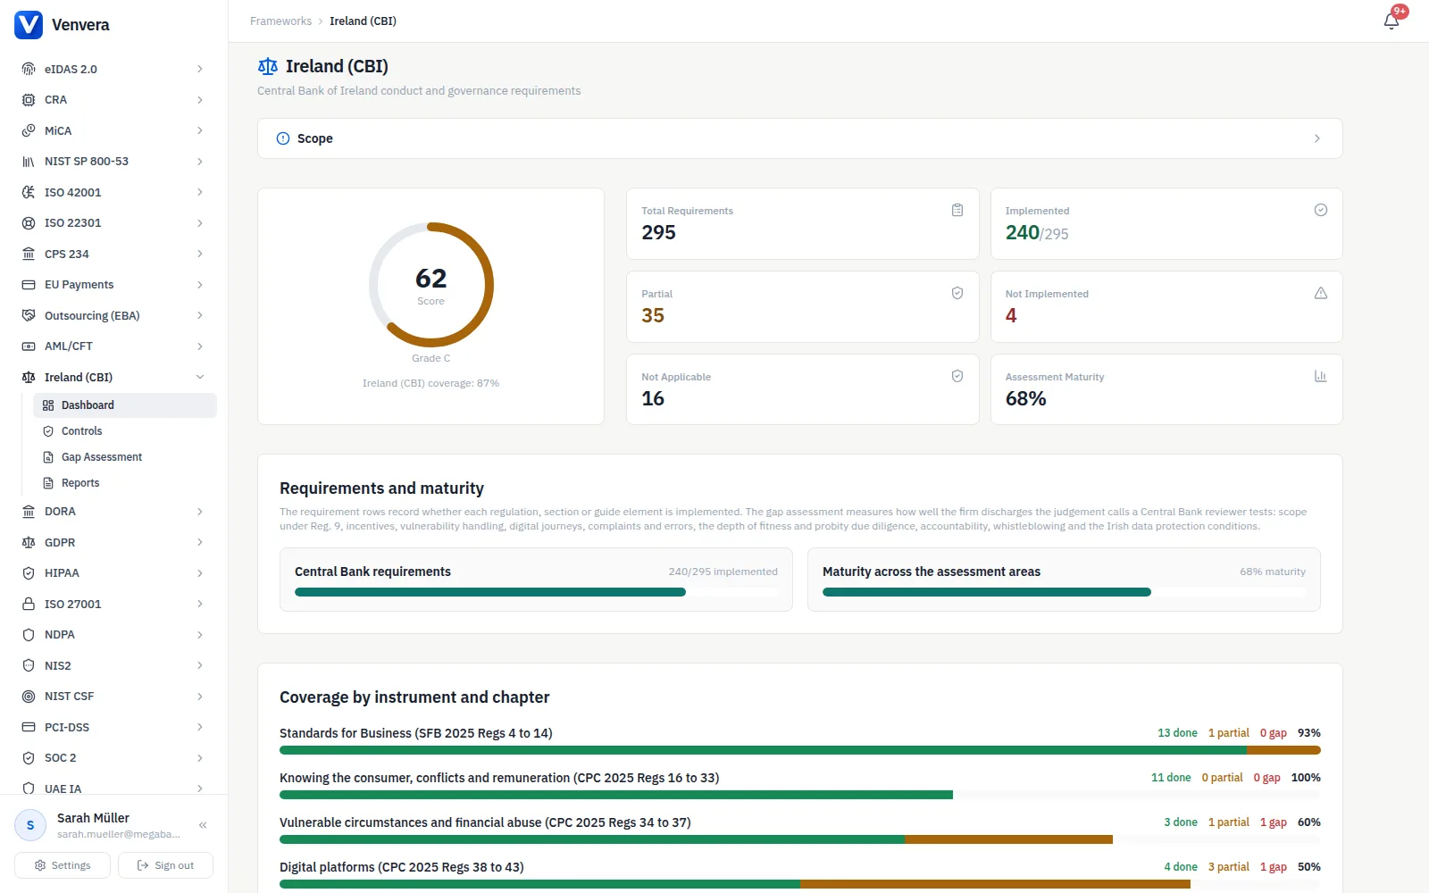This screenshot has width=1429, height=893.
Task: Click the AML/CFT banknote icon
Action: 29,346
